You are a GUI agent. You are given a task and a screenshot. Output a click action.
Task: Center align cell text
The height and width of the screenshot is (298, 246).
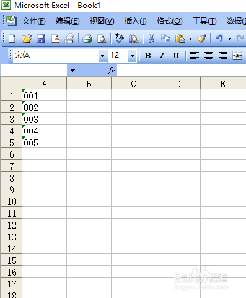[209, 56]
